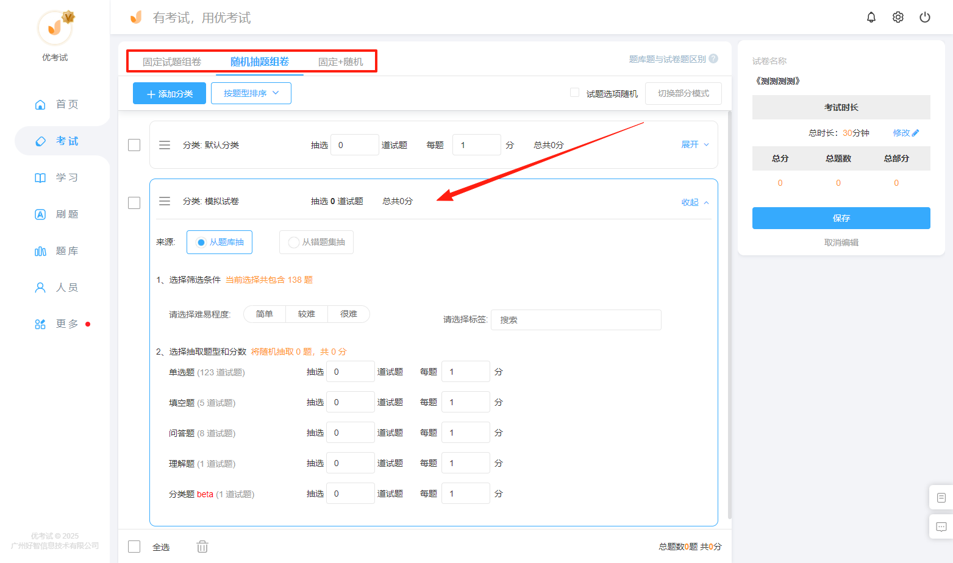This screenshot has height=563, width=953.
Task: Open 题库题与试卷题区别 link
Action: coord(667,59)
